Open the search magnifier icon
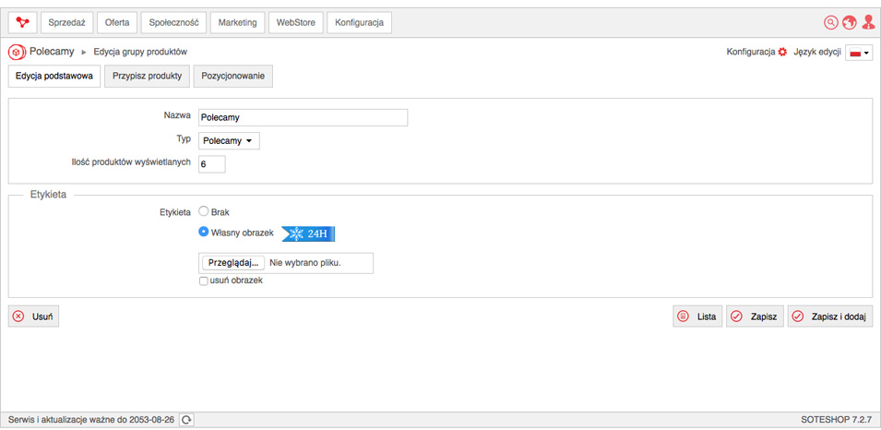Screen dimensions: 881x430 (x=830, y=22)
